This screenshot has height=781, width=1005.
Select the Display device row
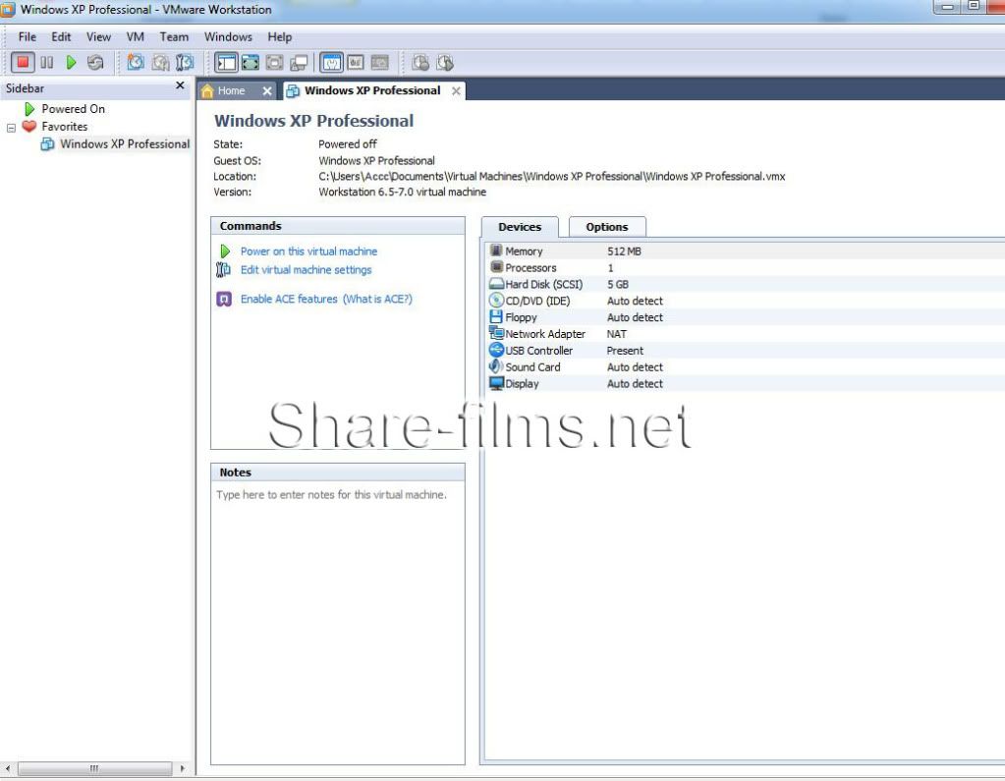click(744, 384)
